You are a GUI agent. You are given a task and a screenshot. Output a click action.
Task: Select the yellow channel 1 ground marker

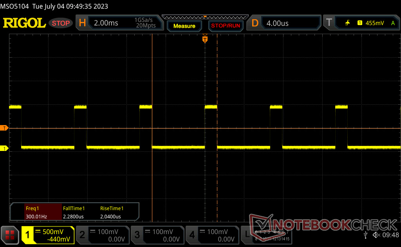pos(4,148)
